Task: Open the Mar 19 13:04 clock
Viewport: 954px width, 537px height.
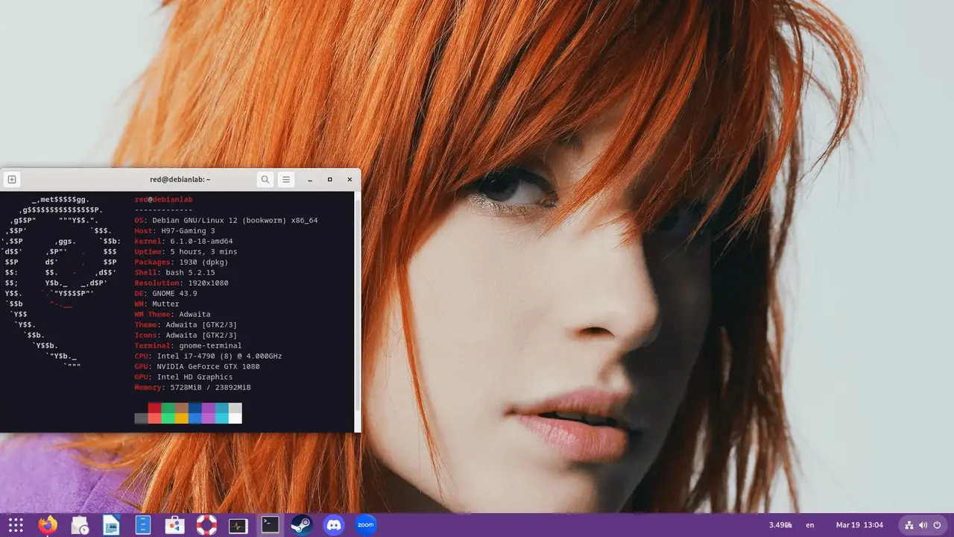Action: coord(859,525)
